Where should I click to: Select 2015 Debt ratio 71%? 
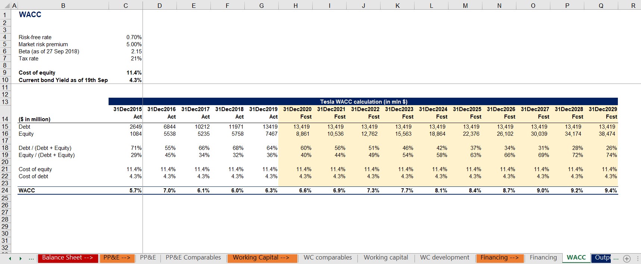(136, 148)
